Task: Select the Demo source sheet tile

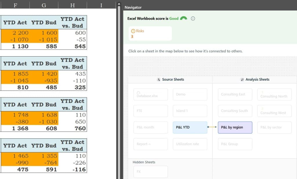Action: pos(190,94)
